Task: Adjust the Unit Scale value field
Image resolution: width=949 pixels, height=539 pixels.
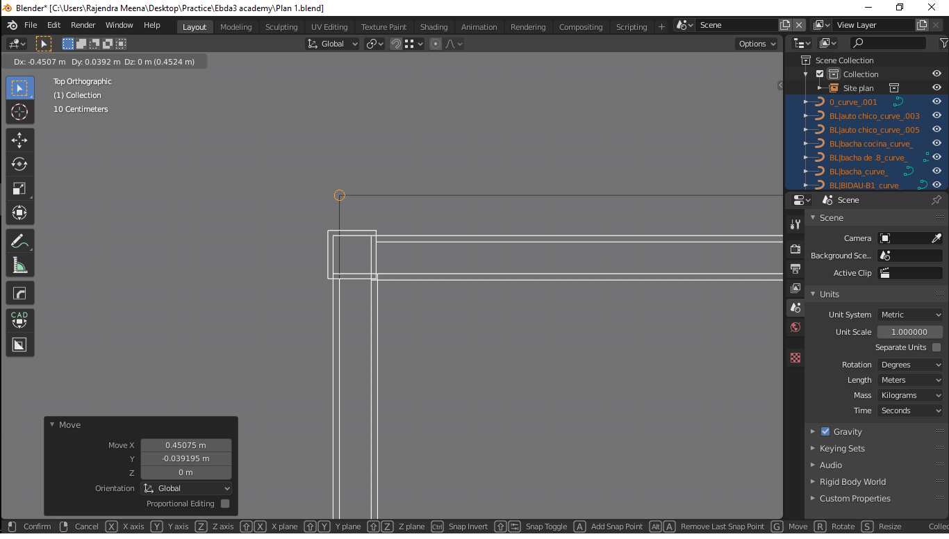Action: [910, 332]
